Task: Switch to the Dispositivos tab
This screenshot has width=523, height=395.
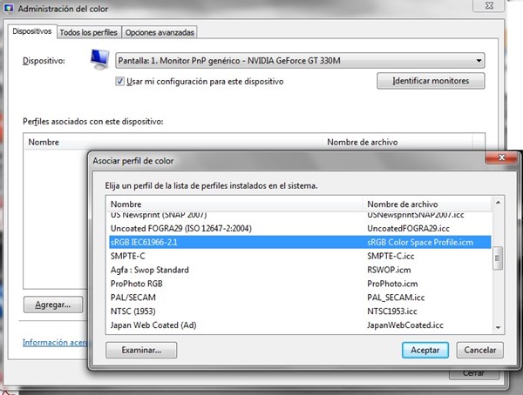Action: coord(32,31)
